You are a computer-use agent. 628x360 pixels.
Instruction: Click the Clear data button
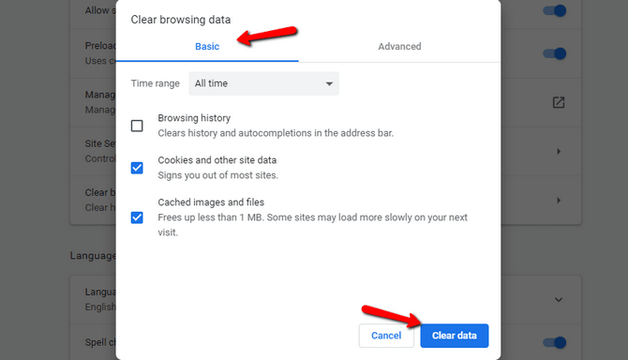[x=455, y=336]
